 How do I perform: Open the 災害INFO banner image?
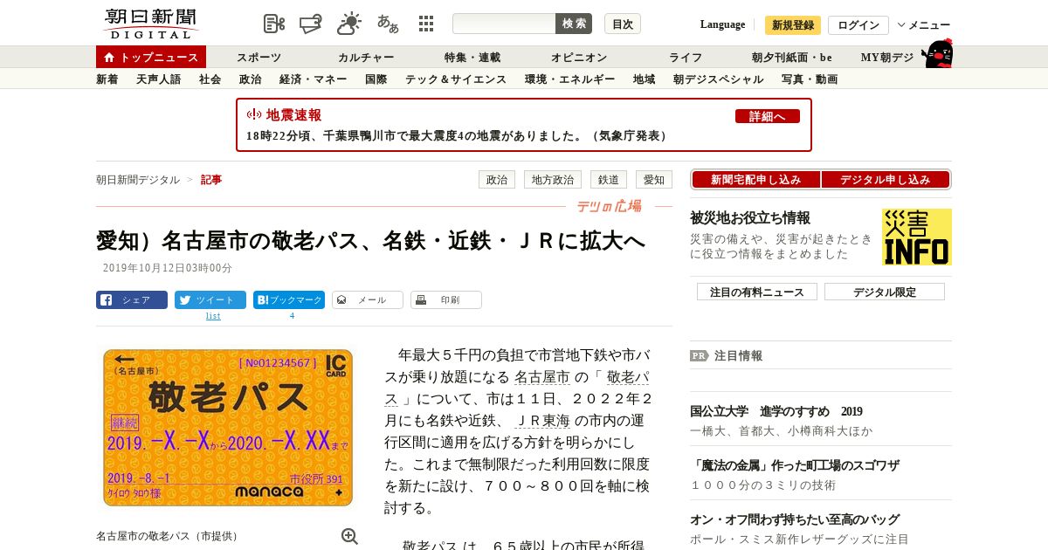pyautogui.click(x=917, y=237)
